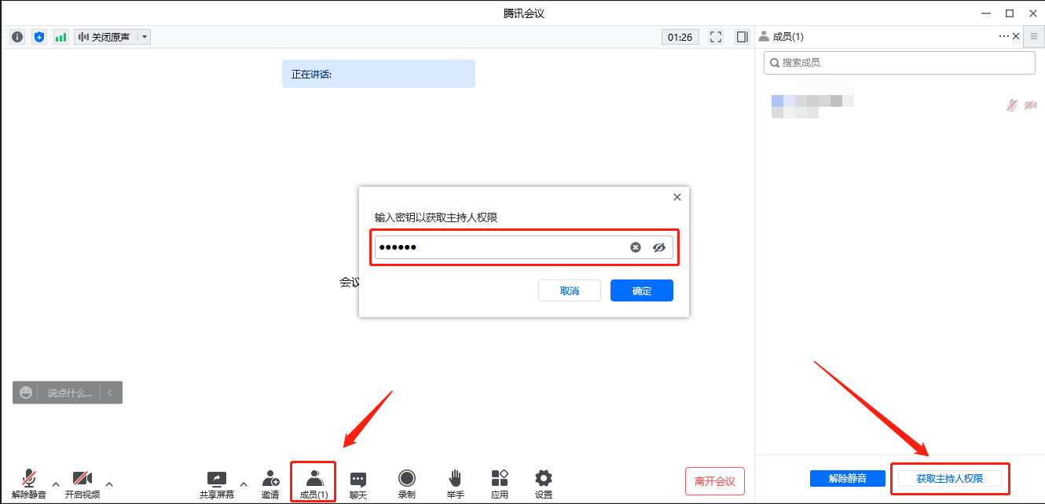Image resolution: width=1045 pixels, height=504 pixels.
Task: Click the 正在讲话 speaker banner
Action: coord(379,74)
